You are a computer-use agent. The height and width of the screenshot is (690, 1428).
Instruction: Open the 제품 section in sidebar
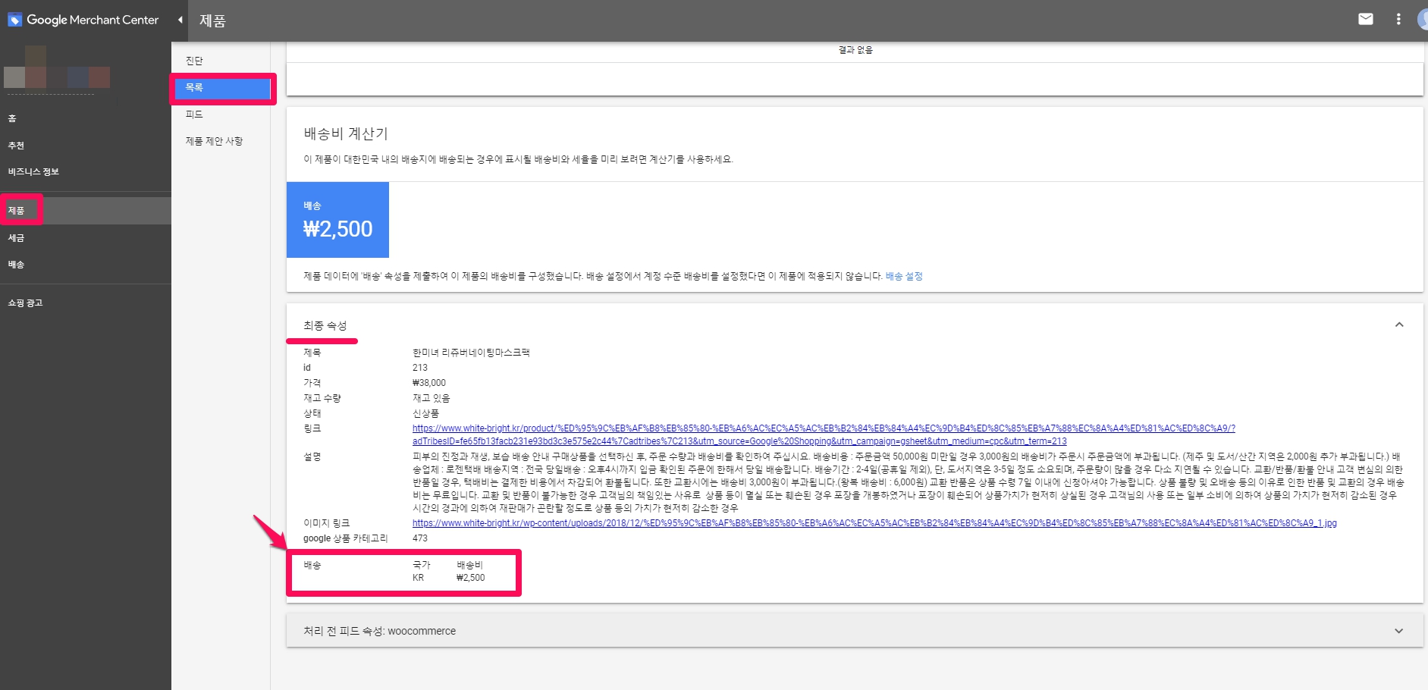tap(17, 211)
